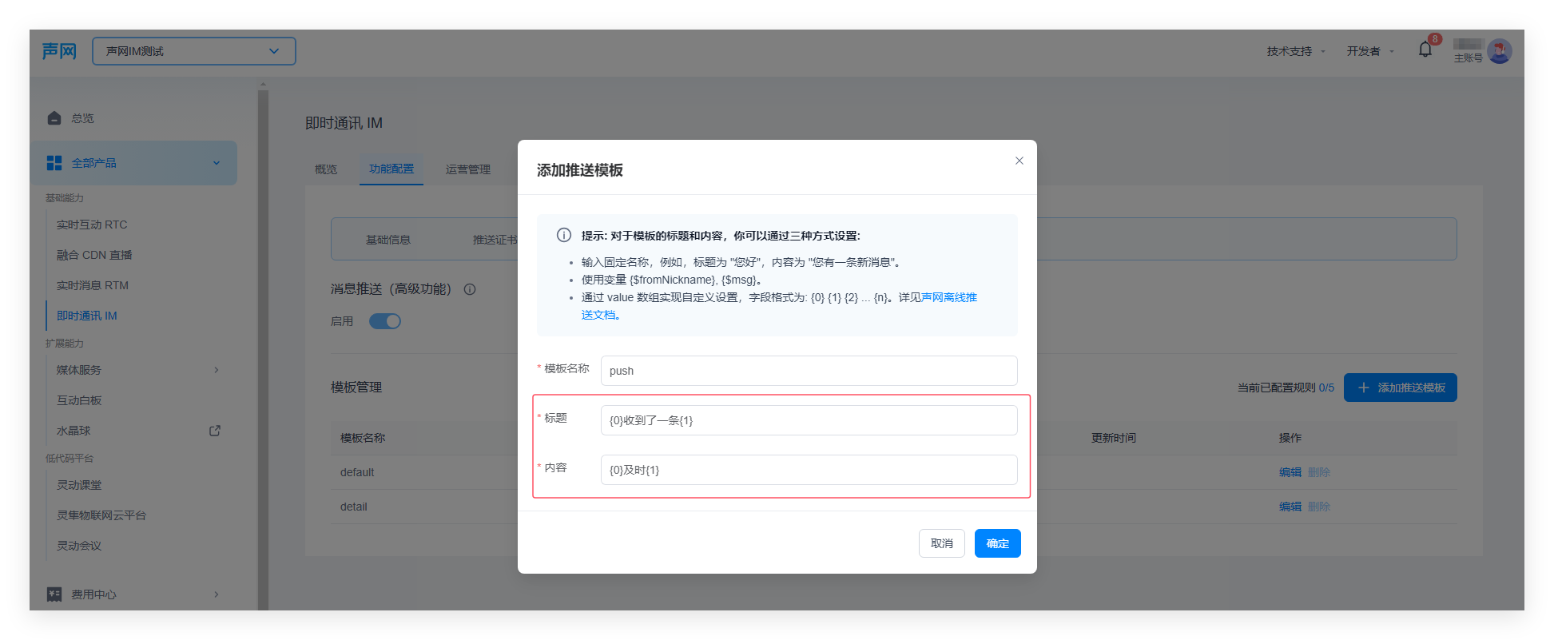Open 实时互动 RTC in the sidebar

coord(92,225)
